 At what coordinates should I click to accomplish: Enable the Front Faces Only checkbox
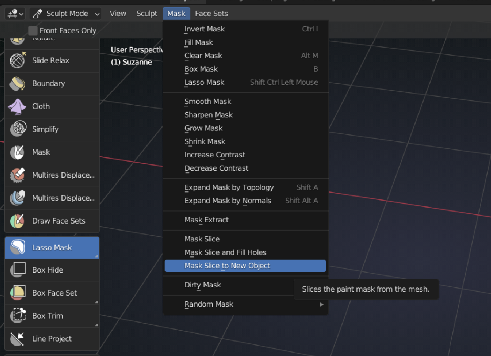(x=33, y=30)
